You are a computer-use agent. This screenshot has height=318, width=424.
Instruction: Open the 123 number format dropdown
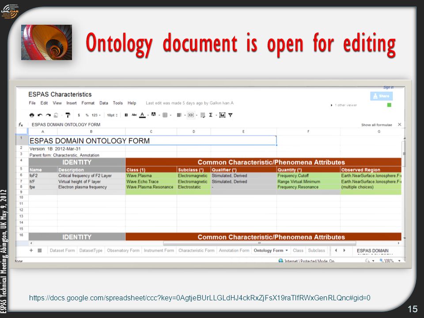point(96,115)
